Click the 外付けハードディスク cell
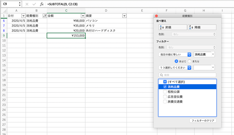Image resolution: width=234 pixels, height=135 pixels. pos(106,31)
